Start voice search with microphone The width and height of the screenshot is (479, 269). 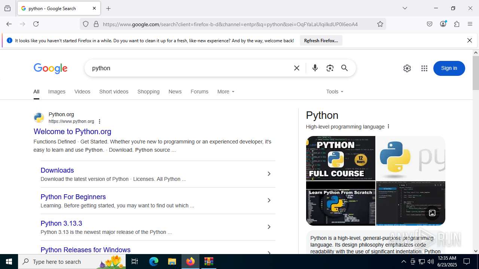pos(315,68)
